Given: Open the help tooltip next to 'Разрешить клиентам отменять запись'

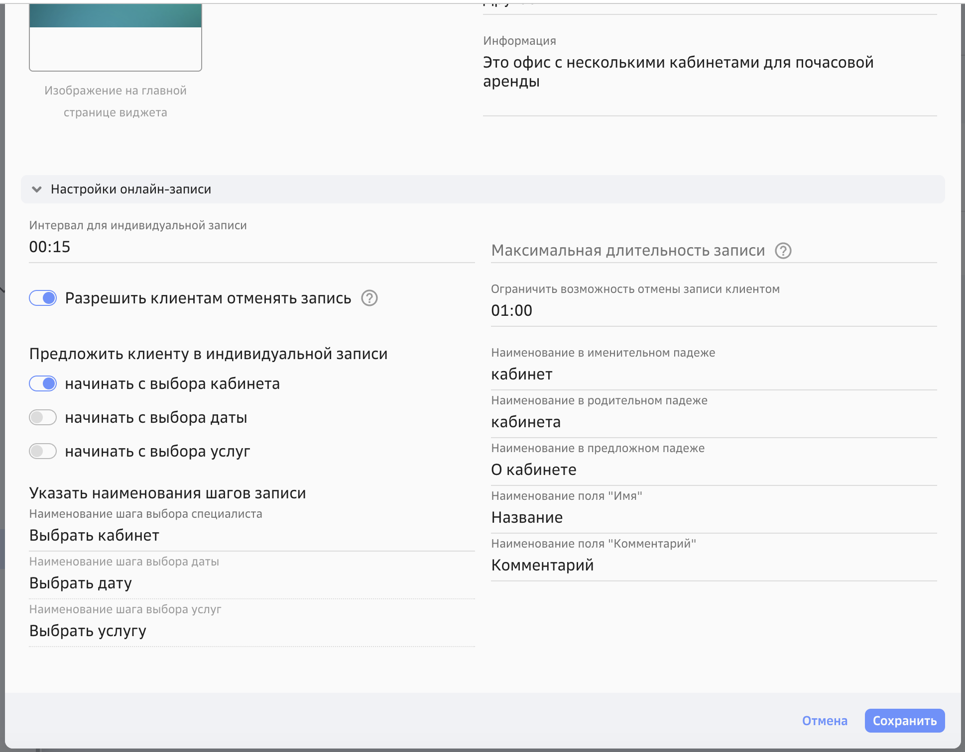Looking at the screenshot, I should (369, 299).
